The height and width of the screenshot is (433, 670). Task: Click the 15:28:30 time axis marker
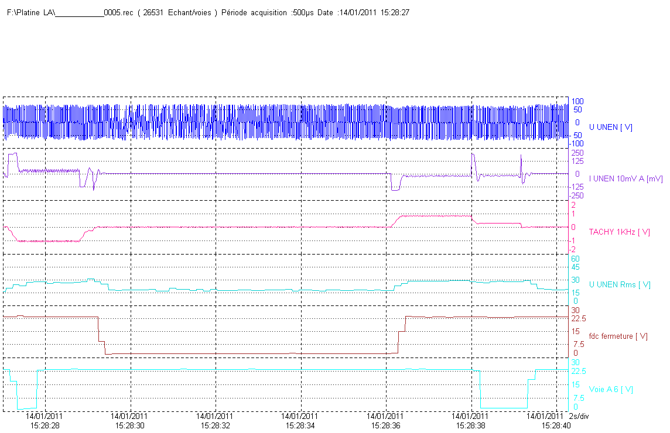tap(129, 426)
